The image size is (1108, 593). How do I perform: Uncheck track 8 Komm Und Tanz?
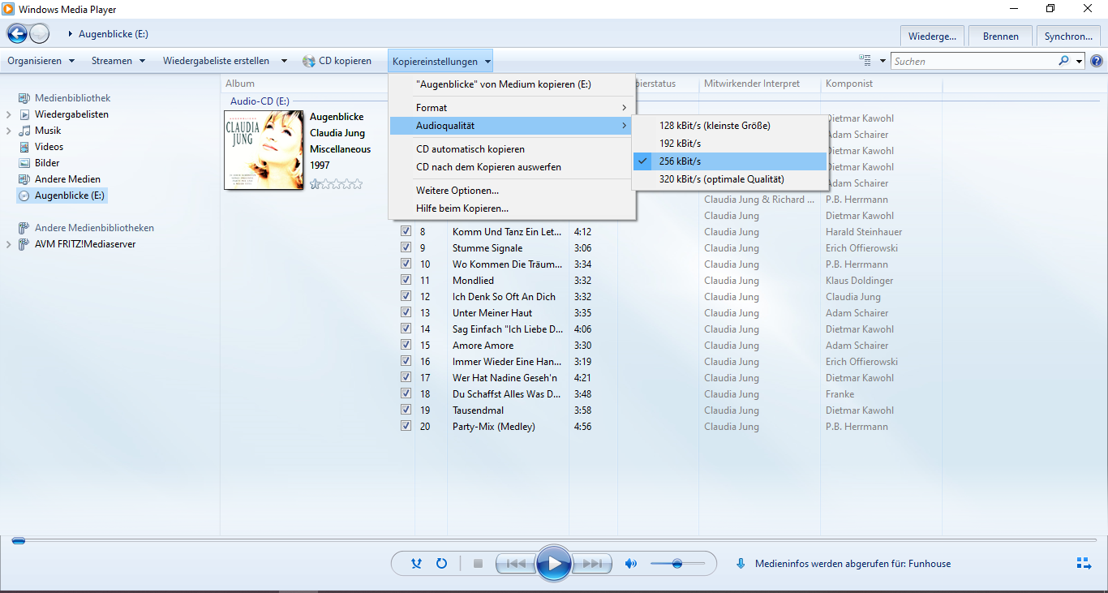coord(406,231)
